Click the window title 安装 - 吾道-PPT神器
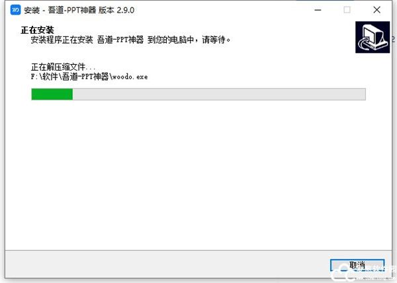Image resolution: width=397 pixels, height=283 pixels. (60, 10)
